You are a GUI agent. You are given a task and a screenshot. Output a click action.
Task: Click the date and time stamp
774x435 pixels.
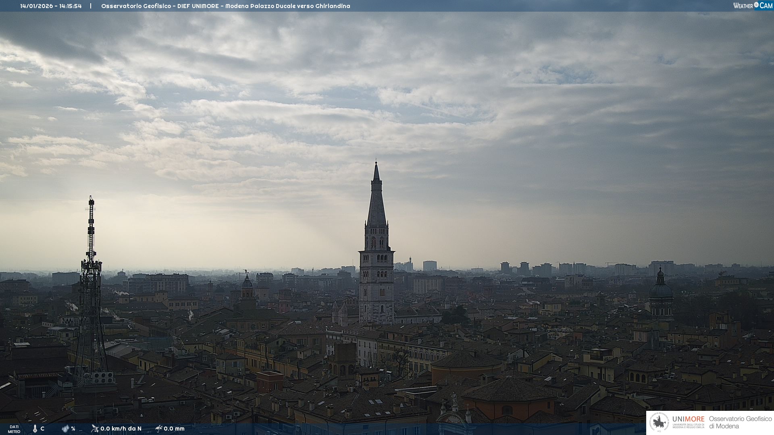(51, 6)
